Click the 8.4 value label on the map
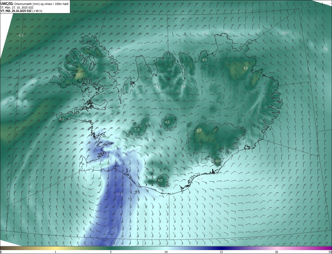 [x=205, y=32]
